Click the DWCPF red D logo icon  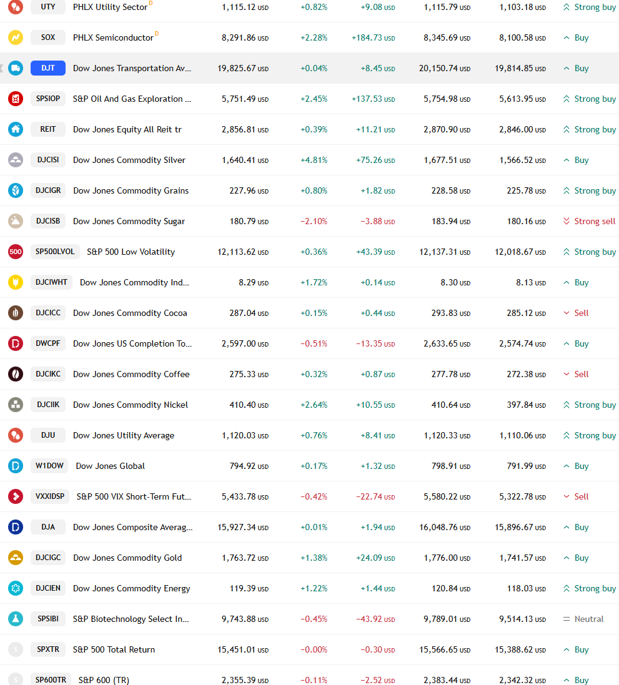pos(15,343)
